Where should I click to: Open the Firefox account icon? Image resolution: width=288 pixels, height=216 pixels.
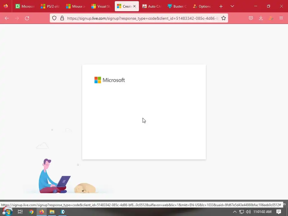tap(271, 18)
